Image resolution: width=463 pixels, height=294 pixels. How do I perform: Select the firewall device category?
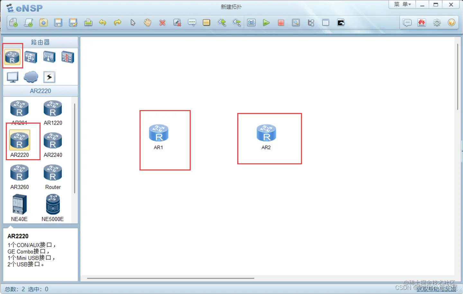68,57
